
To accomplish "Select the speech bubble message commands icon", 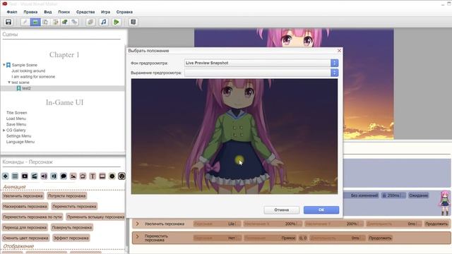I will (64, 176).
